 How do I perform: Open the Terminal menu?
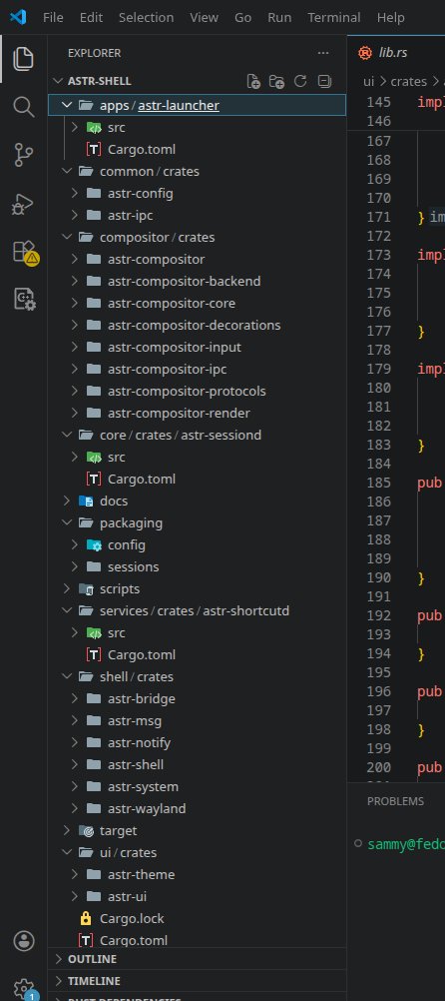(334, 17)
